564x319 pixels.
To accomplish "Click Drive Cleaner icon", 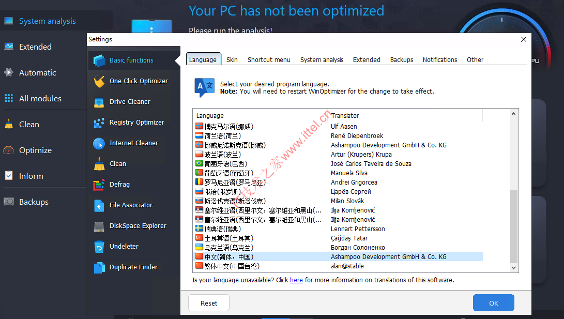I will pos(99,102).
